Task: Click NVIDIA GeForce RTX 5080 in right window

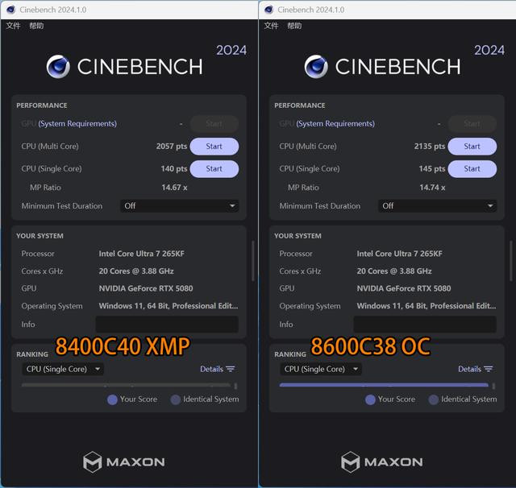Action: click(x=404, y=288)
